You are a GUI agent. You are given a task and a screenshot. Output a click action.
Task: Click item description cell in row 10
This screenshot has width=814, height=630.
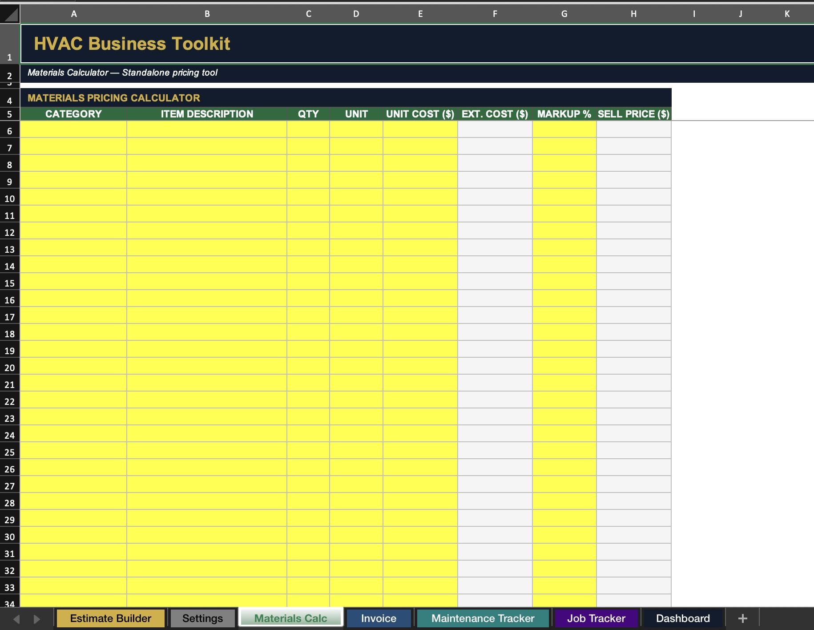coord(207,197)
